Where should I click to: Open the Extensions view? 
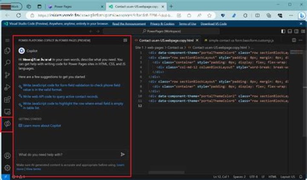click(x=7, y=99)
